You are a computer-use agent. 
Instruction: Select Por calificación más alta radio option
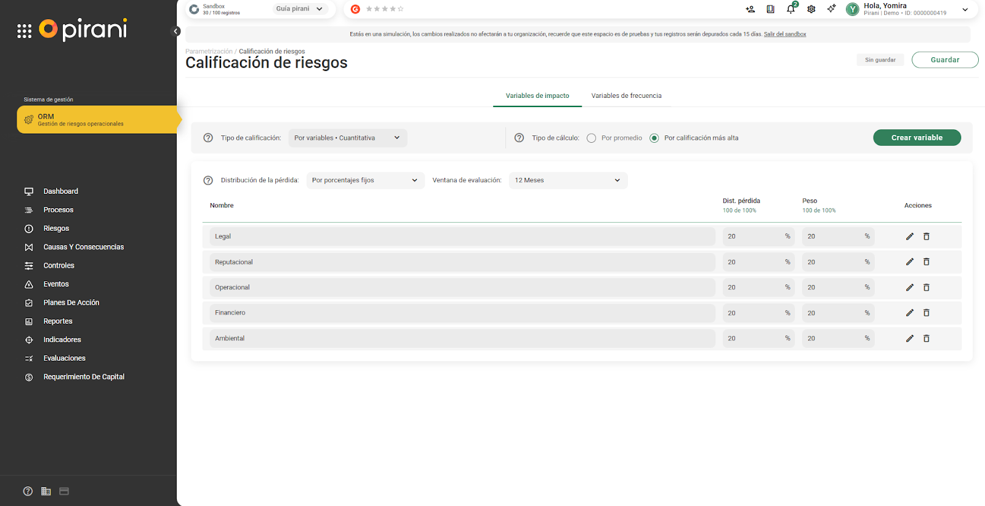click(x=654, y=138)
